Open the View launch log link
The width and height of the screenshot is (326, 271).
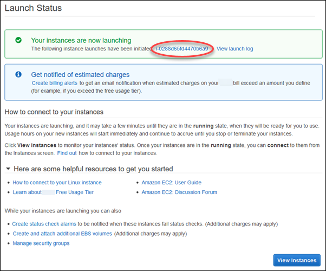tap(234, 49)
